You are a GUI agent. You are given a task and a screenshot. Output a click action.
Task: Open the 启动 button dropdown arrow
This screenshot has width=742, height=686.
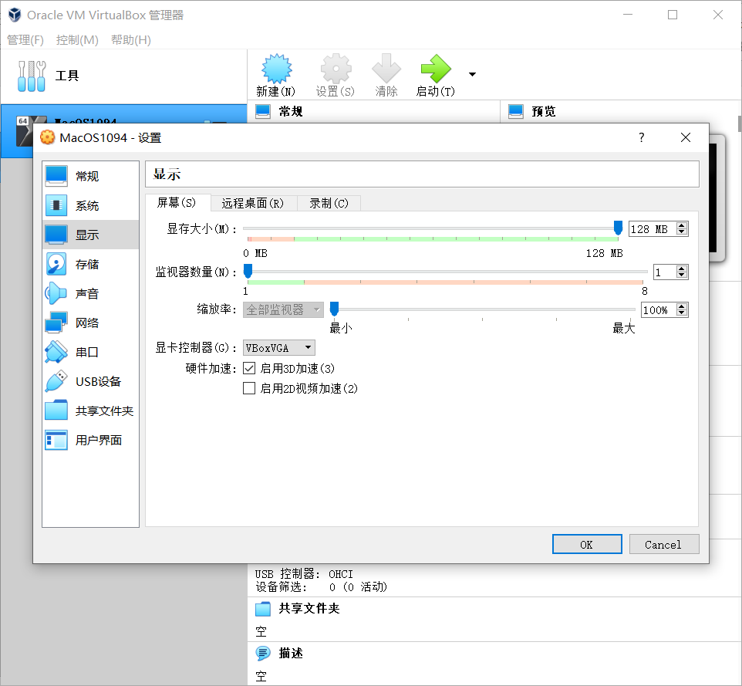coord(472,73)
